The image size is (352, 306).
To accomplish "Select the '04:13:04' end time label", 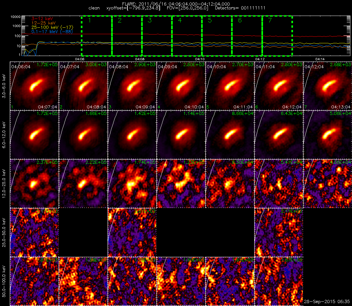I will (x=341, y=107).
